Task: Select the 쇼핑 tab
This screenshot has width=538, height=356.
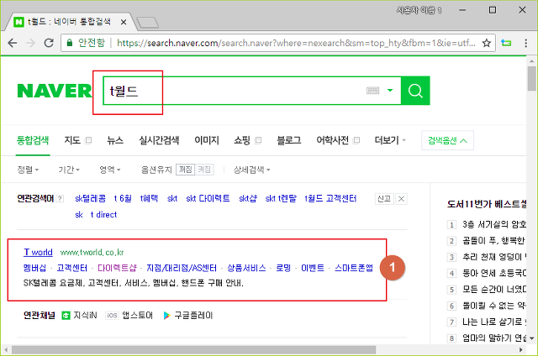Action: pyautogui.click(x=242, y=140)
